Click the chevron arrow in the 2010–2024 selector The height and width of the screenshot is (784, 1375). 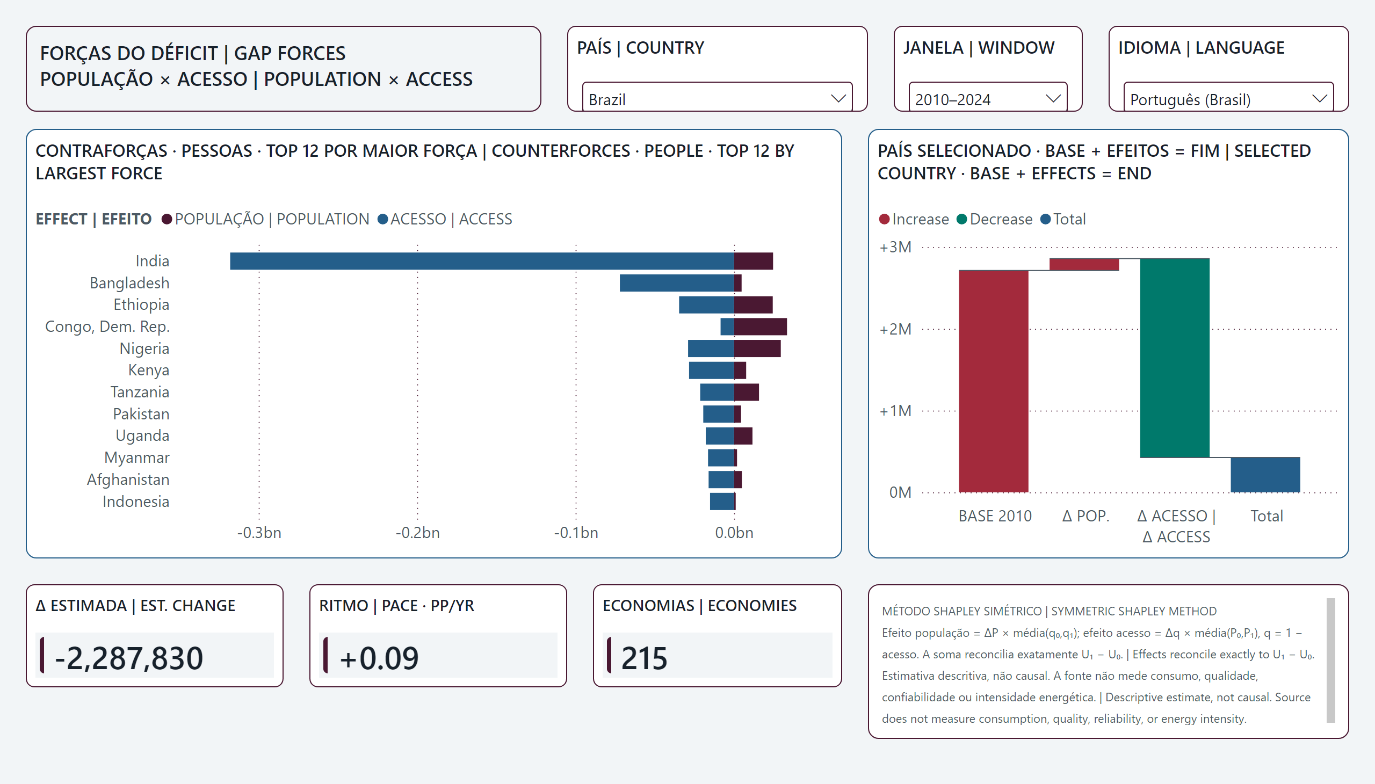[1053, 99]
